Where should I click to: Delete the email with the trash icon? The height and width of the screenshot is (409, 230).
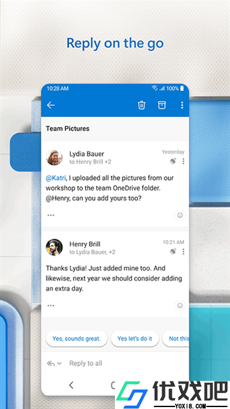tap(142, 105)
